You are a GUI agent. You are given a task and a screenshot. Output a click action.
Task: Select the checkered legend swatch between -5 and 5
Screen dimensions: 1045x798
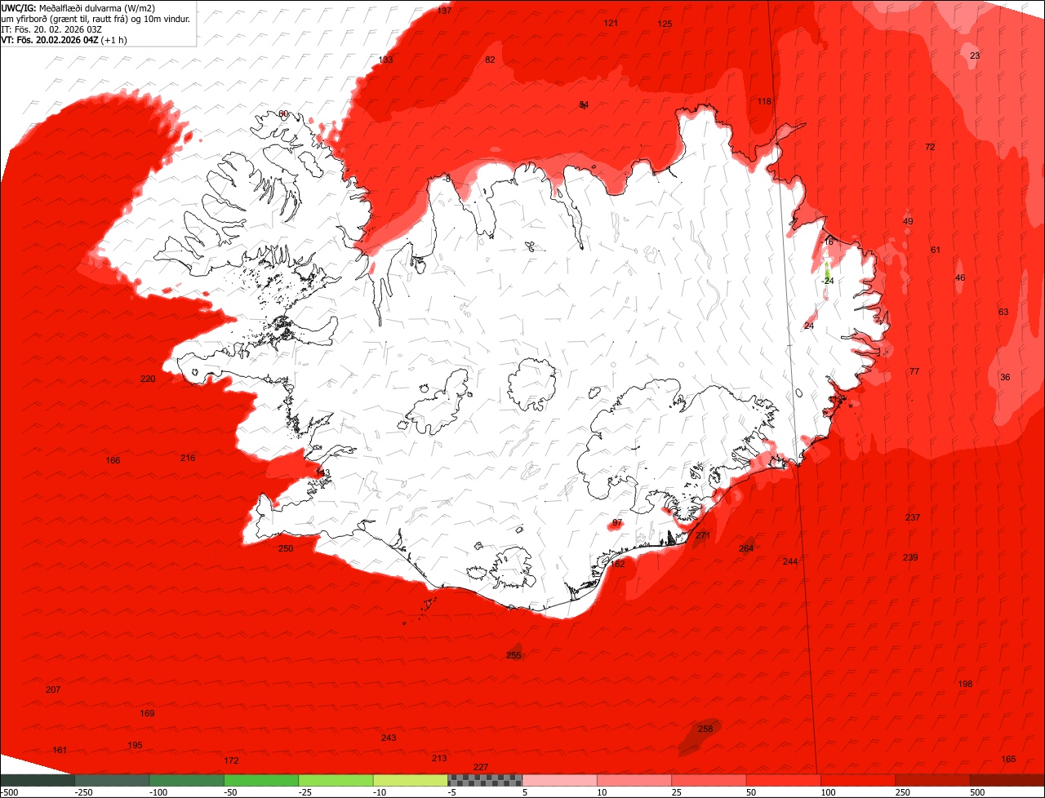pos(485,780)
